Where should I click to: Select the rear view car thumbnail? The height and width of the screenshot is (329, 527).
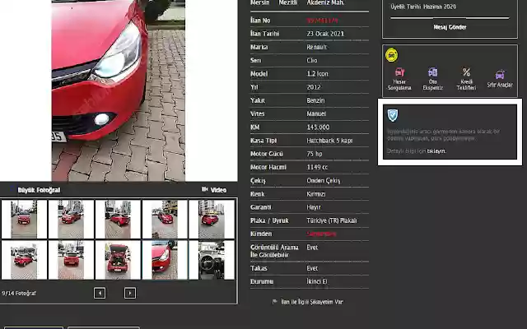[71, 260]
